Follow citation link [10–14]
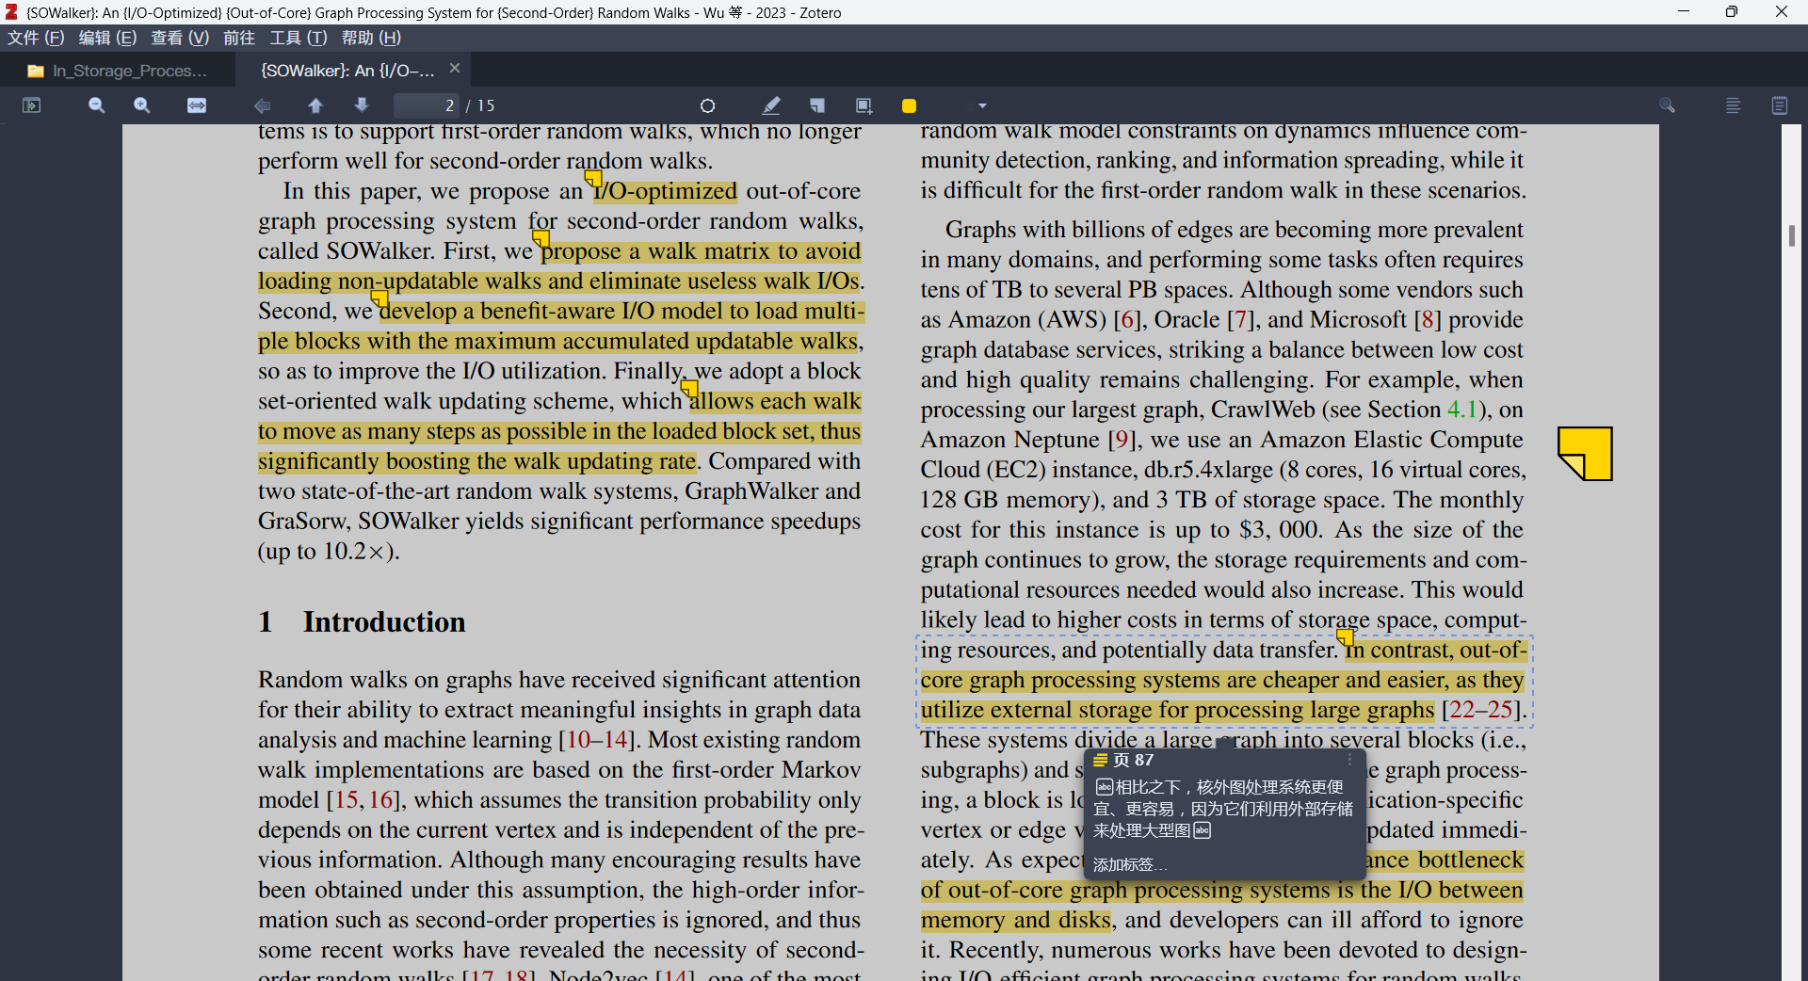This screenshot has height=981, width=1808. 596,740
